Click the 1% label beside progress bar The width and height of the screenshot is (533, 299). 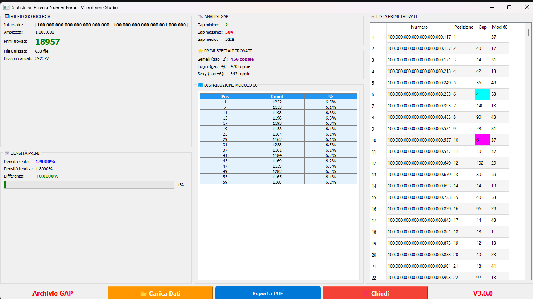click(180, 185)
